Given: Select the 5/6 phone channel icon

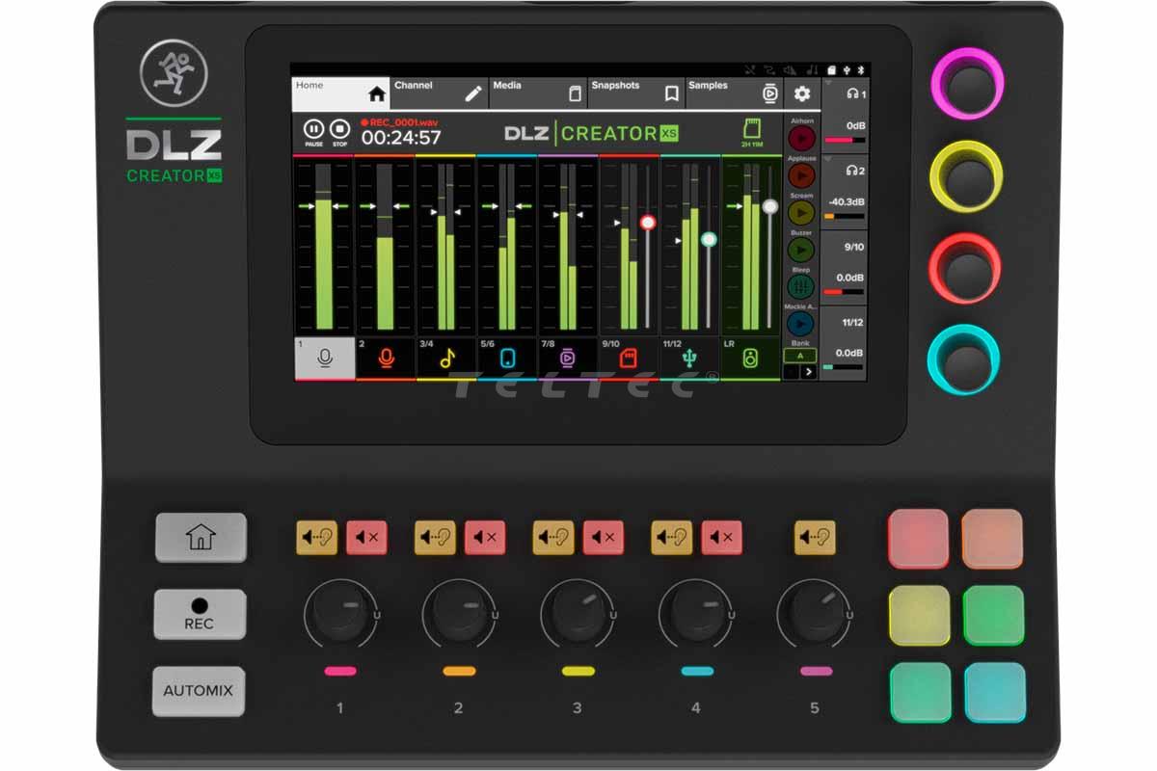Looking at the screenshot, I should coord(507,358).
